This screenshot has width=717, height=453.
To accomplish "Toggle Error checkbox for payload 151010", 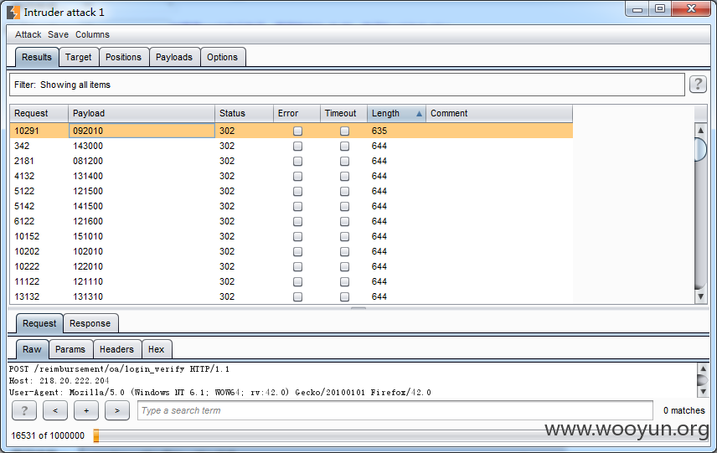I will pyautogui.click(x=297, y=237).
